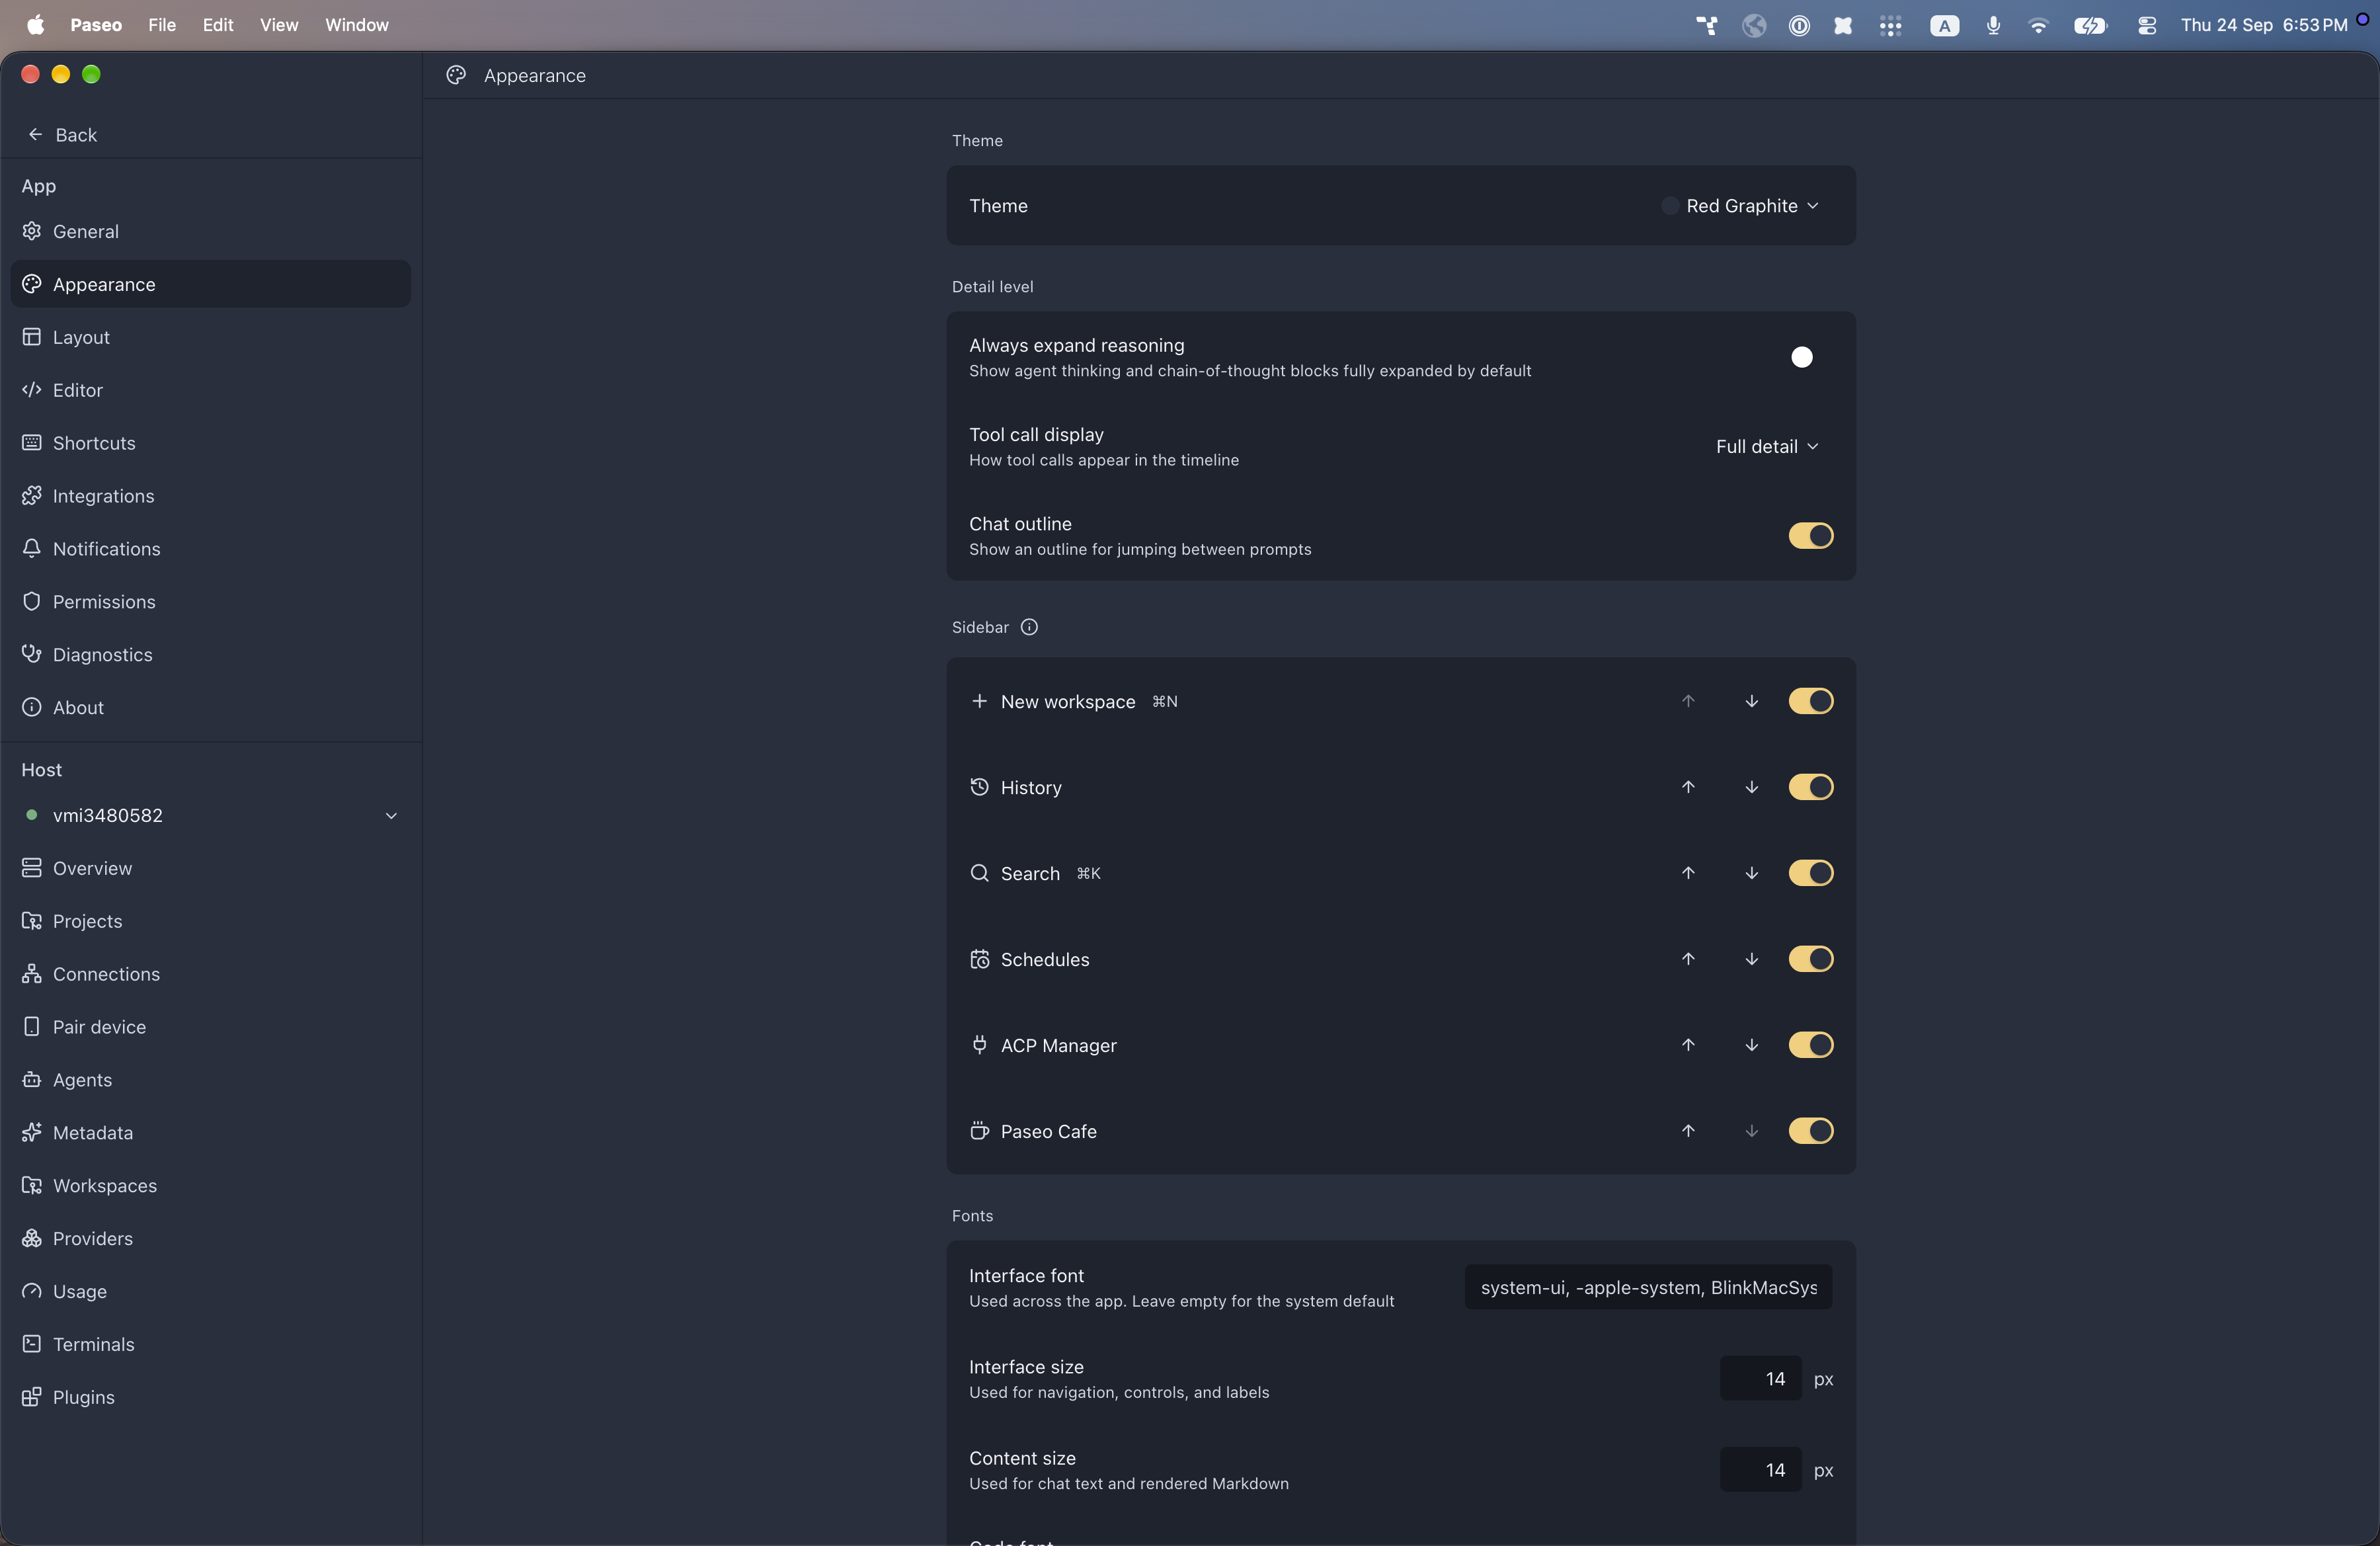The image size is (2380, 1546).
Task: Toggle Always expand reasoning switch
Action: pos(1810,357)
